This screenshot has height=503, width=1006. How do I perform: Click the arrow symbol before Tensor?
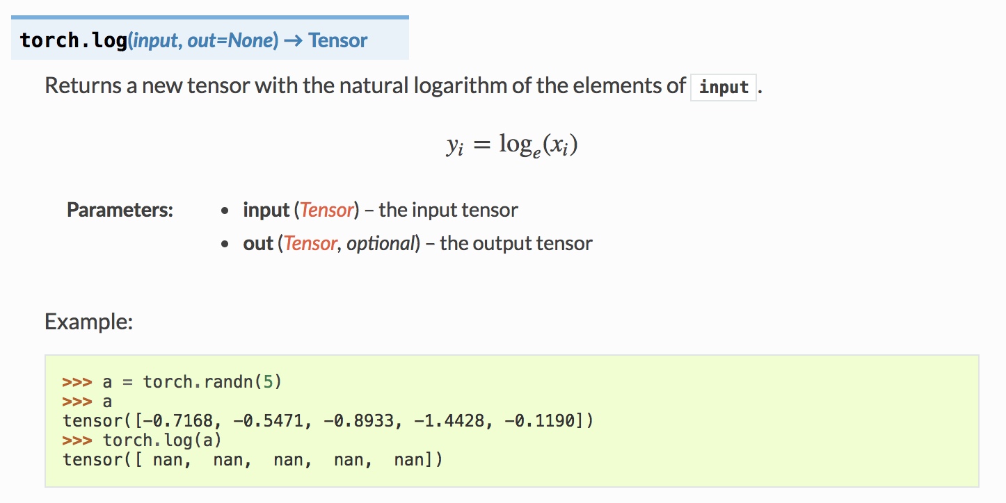tap(293, 40)
